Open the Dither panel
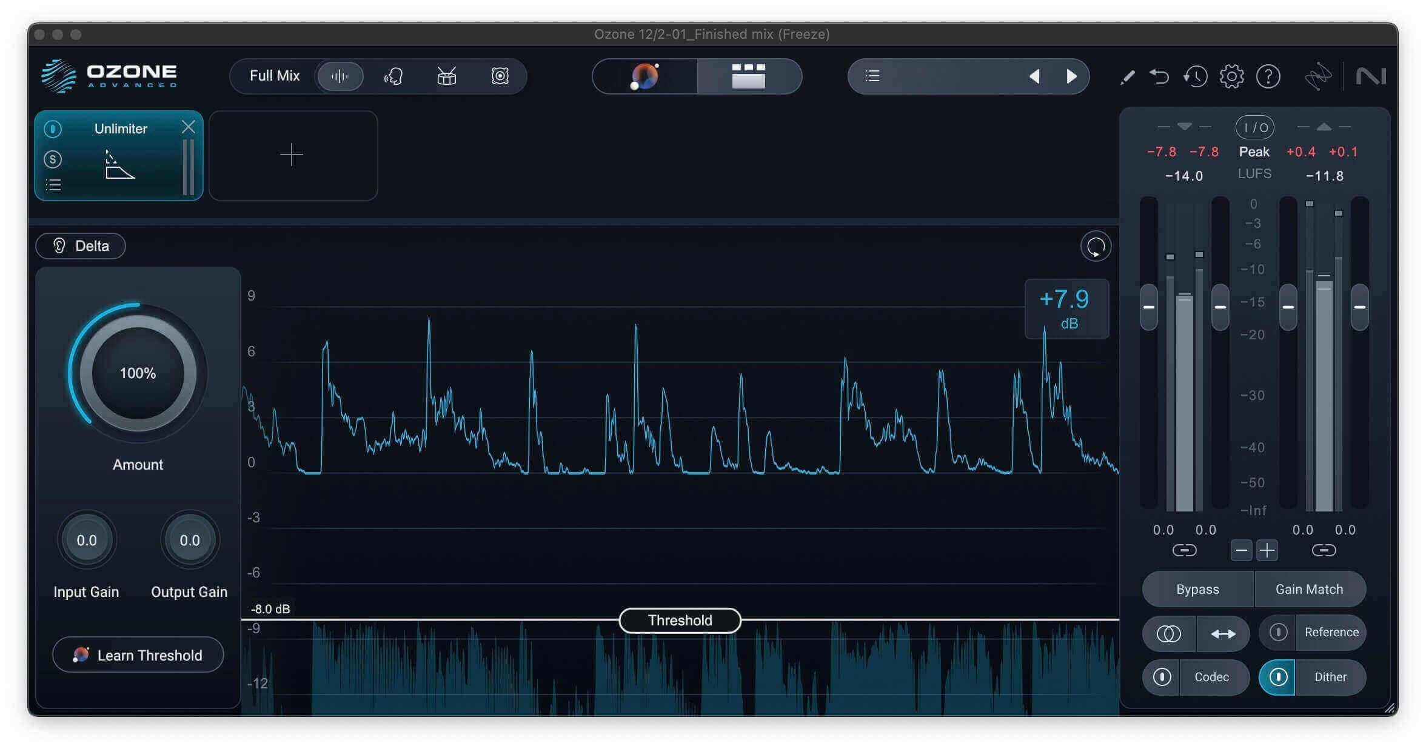This screenshot has width=1426, height=749. 1330,677
